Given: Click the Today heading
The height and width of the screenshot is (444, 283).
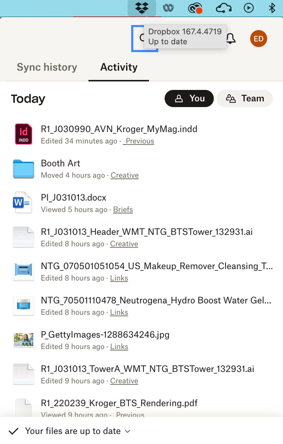Looking at the screenshot, I should pyautogui.click(x=28, y=99).
